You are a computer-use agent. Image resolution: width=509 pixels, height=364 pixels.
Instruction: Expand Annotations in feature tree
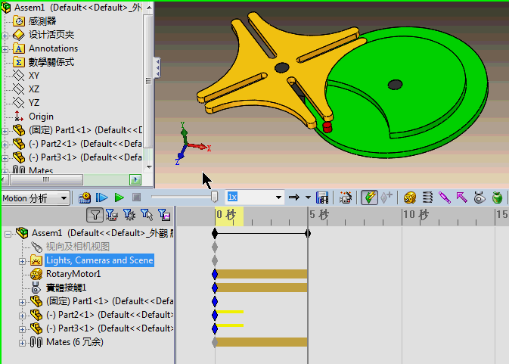point(5,49)
